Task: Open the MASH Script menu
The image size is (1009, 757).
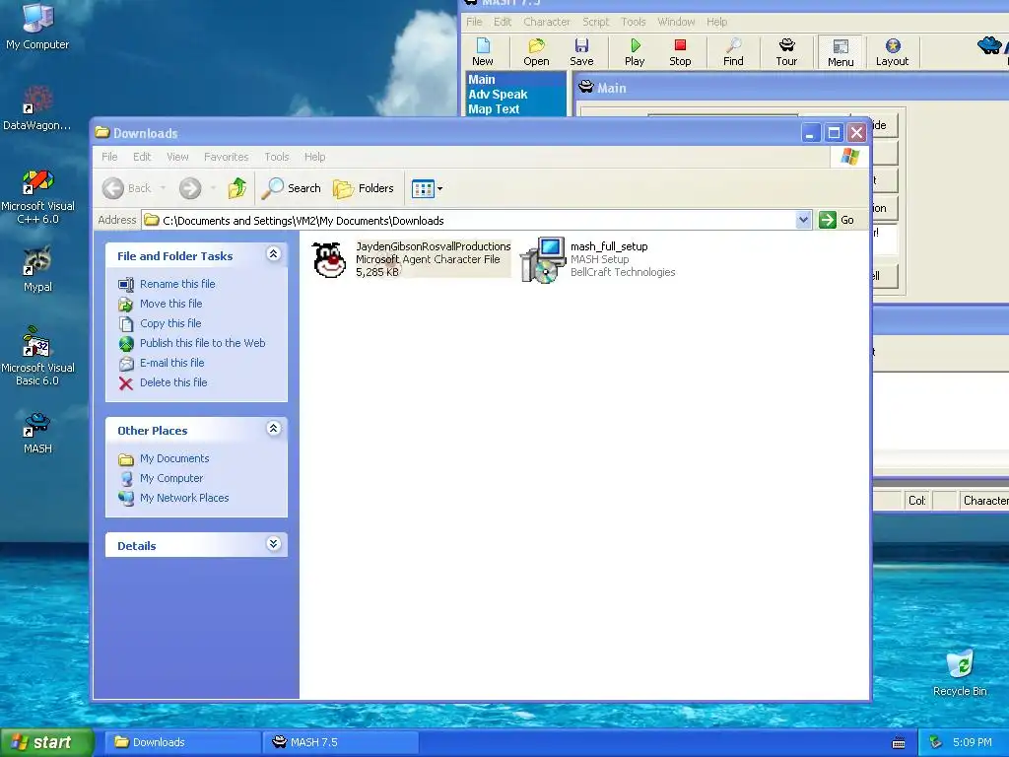Action: (595, 22)
